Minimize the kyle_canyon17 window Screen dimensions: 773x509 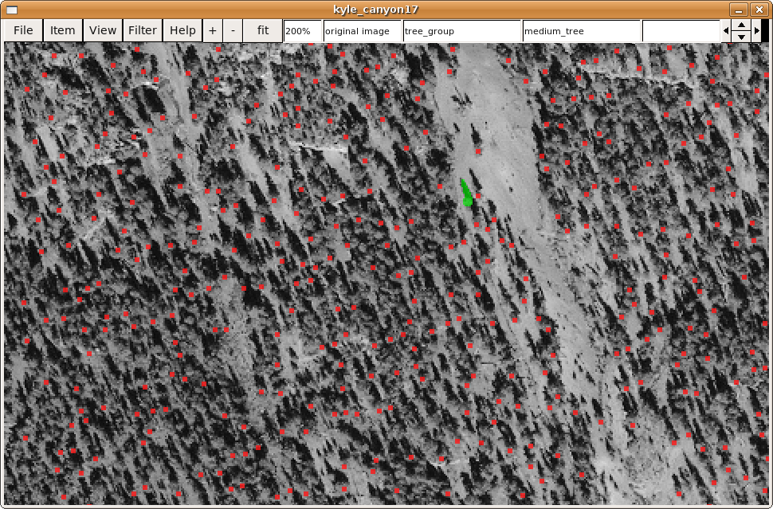739,10
